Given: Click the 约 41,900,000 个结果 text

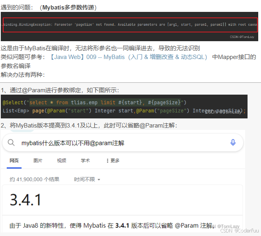Looking at the screenshot, I should tap(34, 179).
